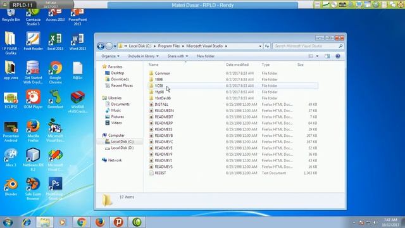The width and height of the screenshot is (405, 228).
Task: Click the Program Files breadcrumb
Action: click(169, 46)
